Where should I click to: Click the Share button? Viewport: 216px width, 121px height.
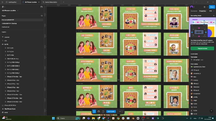tap(212, 7)
